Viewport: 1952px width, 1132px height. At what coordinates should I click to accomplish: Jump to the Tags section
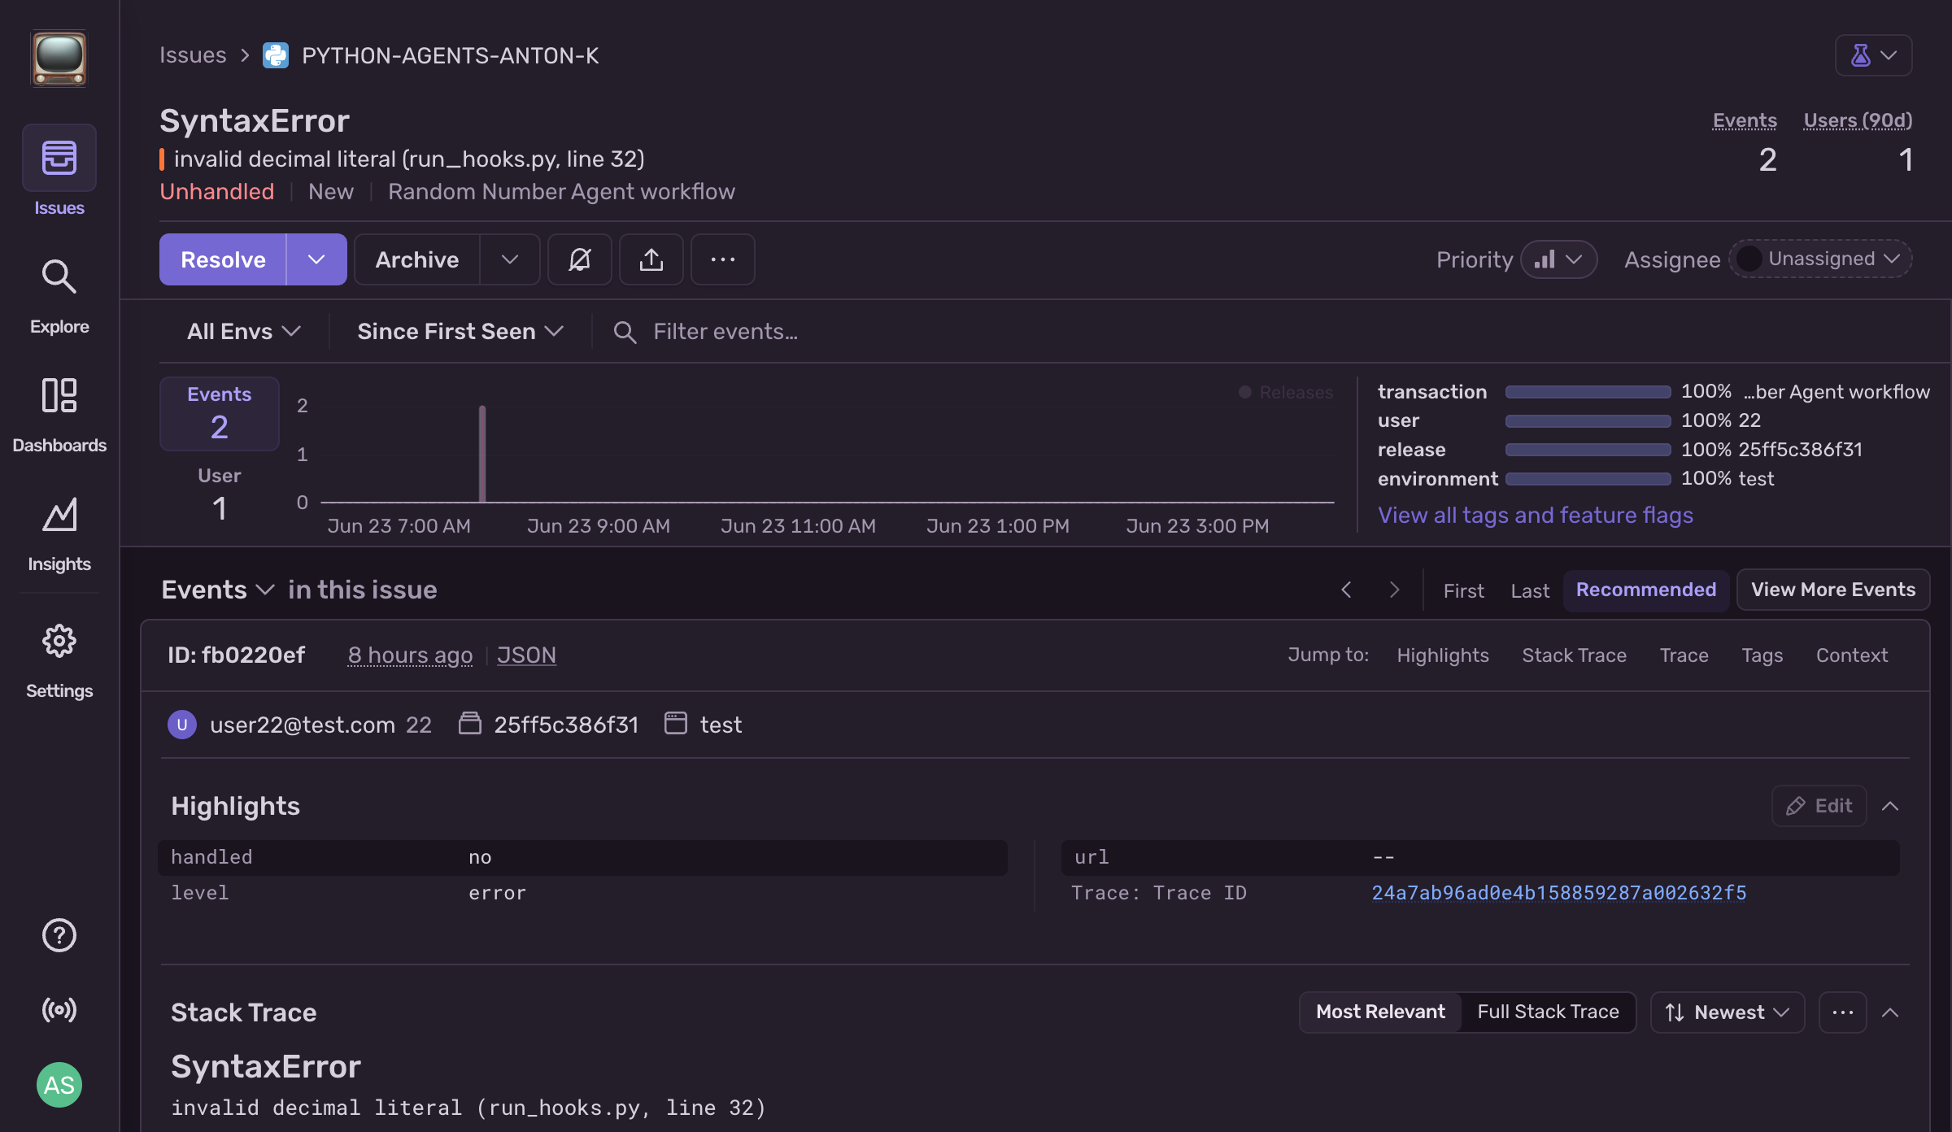point(1762,655)
